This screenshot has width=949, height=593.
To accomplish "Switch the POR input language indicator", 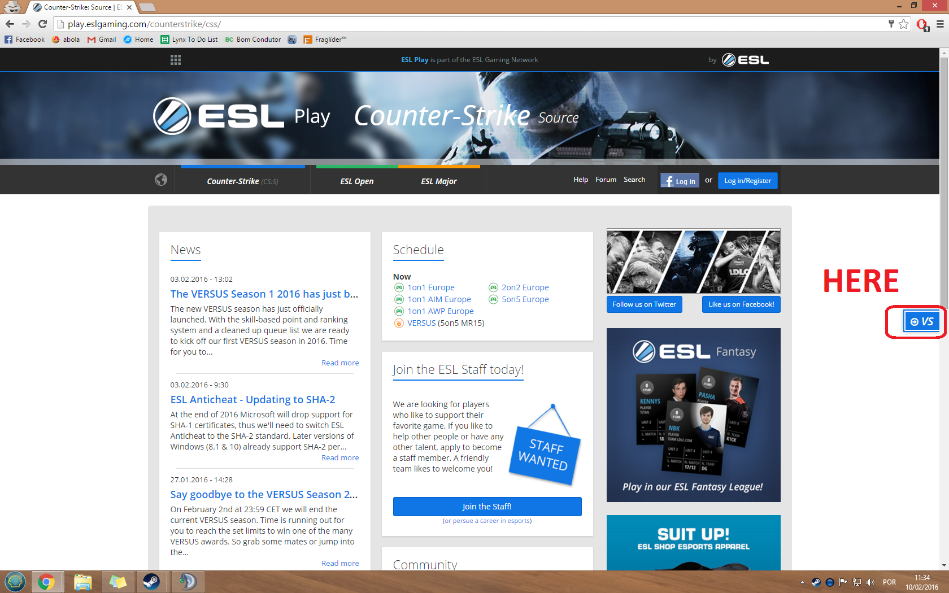I will pos(890,582).
